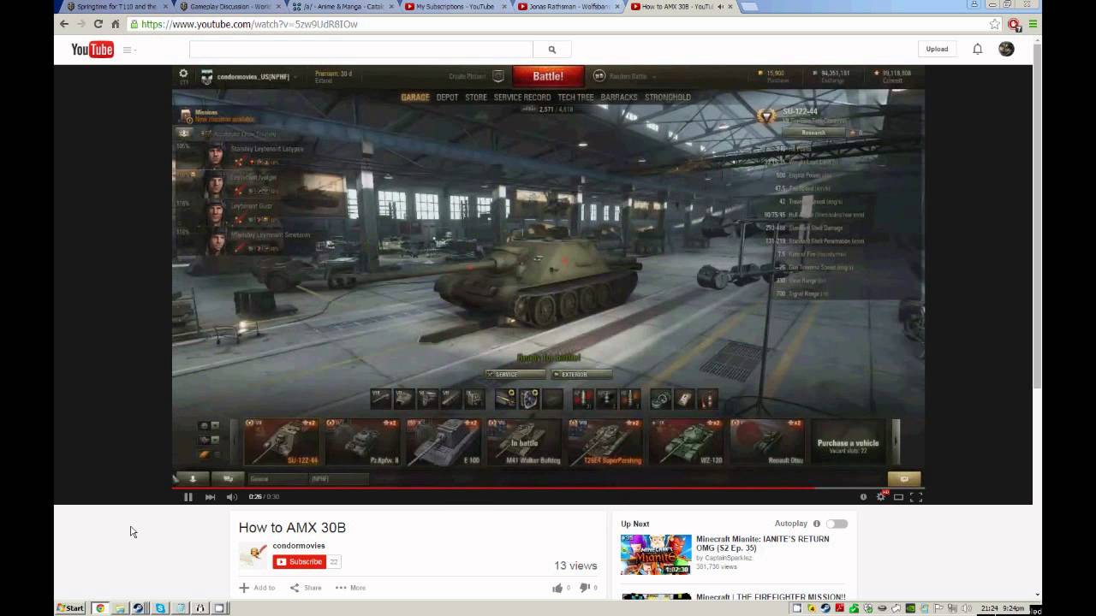Open the account avatar menu
Screen dimensions: 1096x616
1006,49
